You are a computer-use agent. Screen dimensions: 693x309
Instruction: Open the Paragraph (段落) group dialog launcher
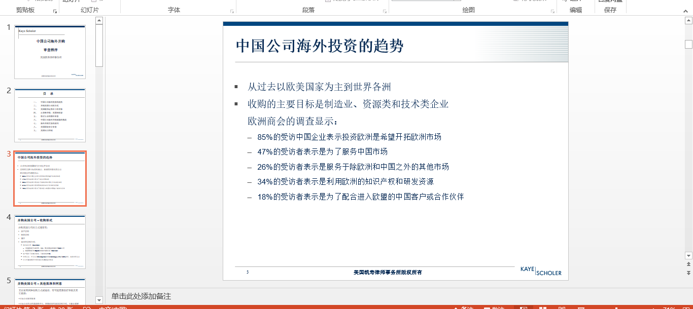pos(385,11)
